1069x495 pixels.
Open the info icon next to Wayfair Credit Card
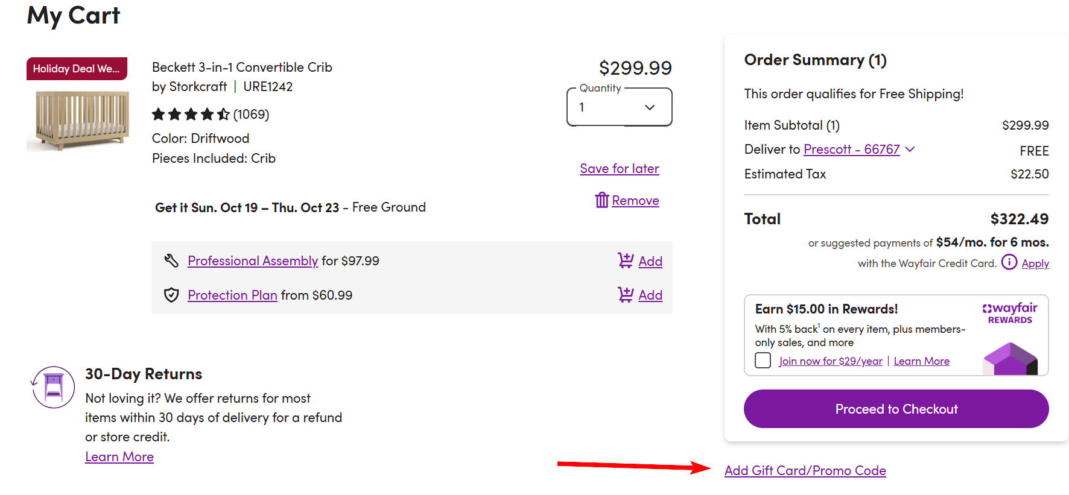point(1009,263)
